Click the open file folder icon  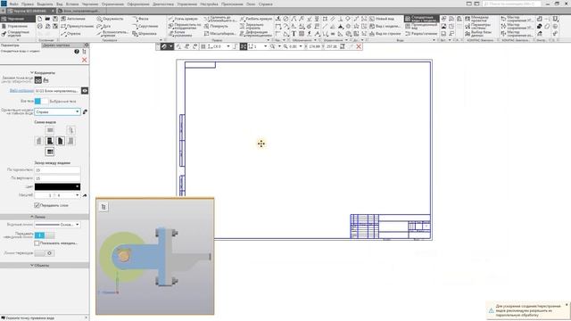coord(47,19)
